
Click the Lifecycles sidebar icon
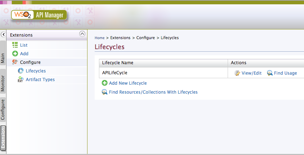click(x=20, y=71)
